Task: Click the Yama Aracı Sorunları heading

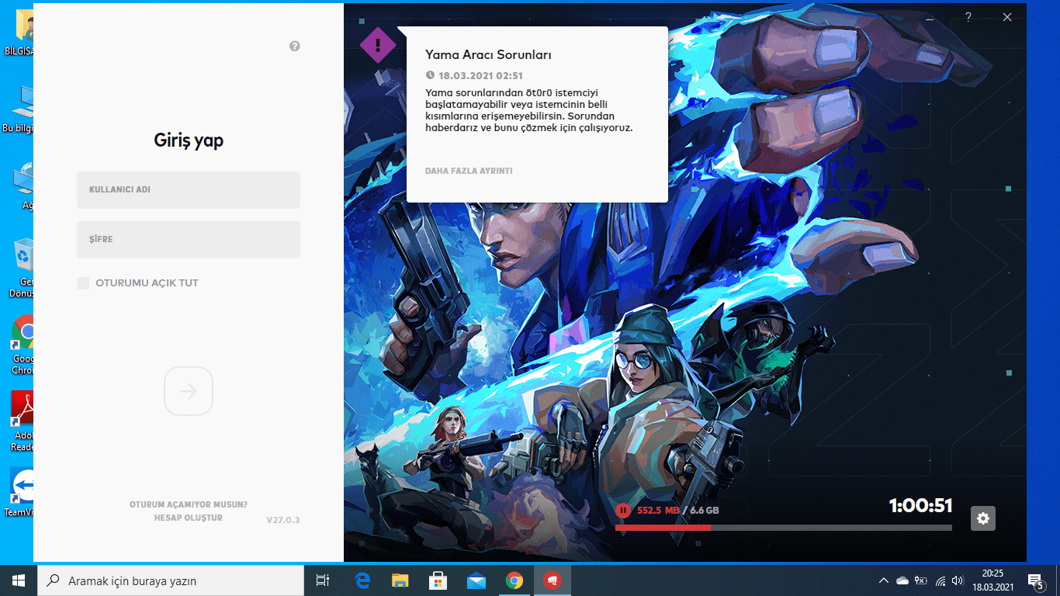Action: point(488,55)
